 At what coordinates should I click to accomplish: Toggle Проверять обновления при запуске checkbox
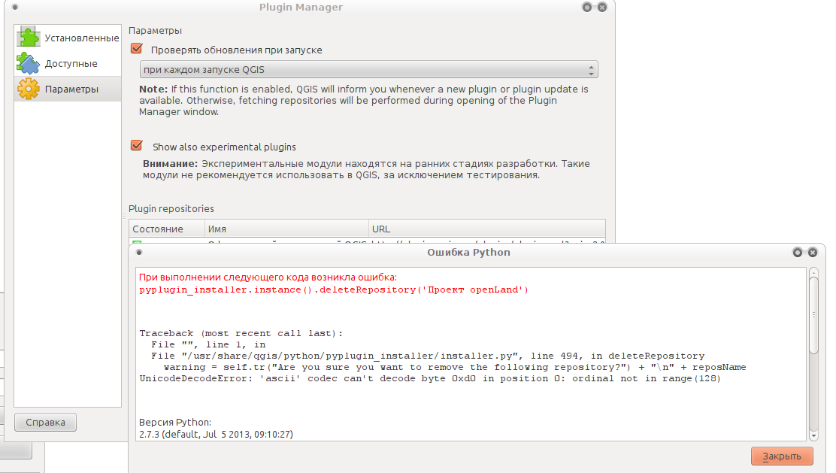click(137, 49)
